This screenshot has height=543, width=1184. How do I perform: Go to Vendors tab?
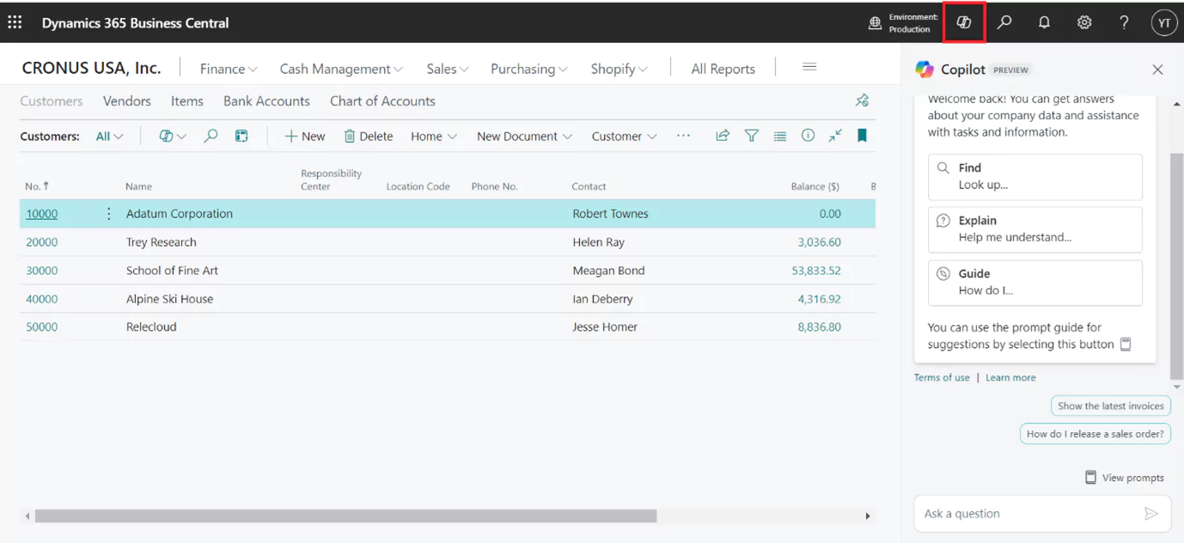point(127,101)
